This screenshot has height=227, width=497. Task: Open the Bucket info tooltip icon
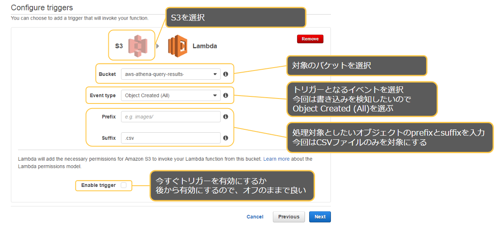(225, 74)
